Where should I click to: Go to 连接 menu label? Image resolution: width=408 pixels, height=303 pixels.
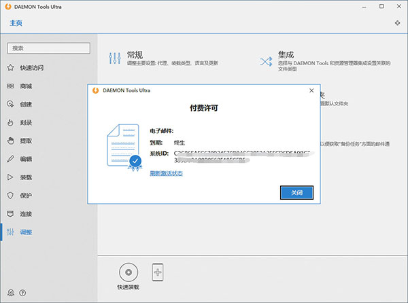coord(26,214)
